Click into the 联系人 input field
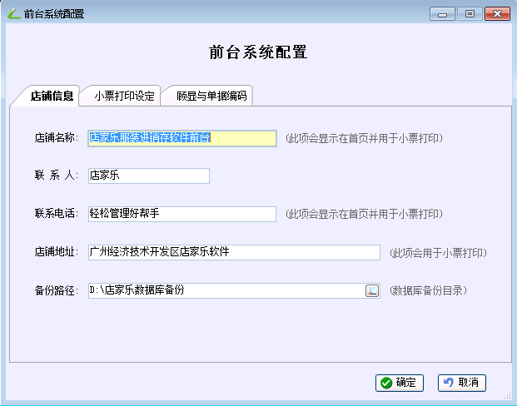Screen dimensions: 517x406 149,176
